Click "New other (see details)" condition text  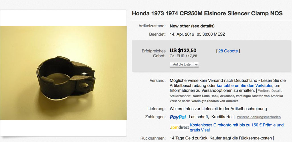[192, 26]
